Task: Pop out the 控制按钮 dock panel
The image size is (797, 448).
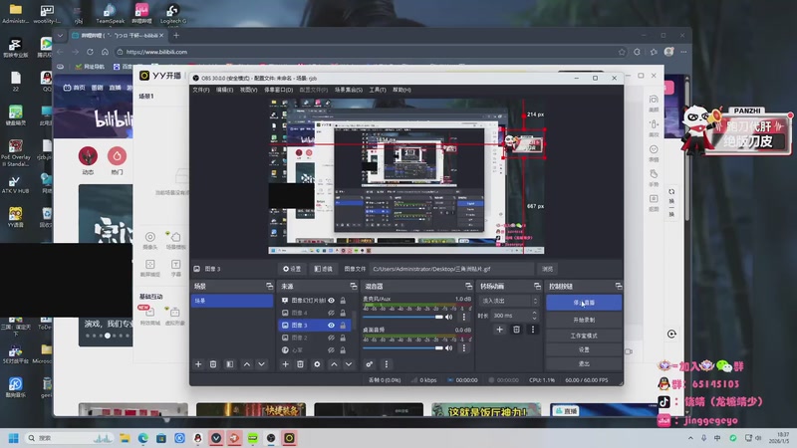Action: pyautogui.click(x=618, y=287)
